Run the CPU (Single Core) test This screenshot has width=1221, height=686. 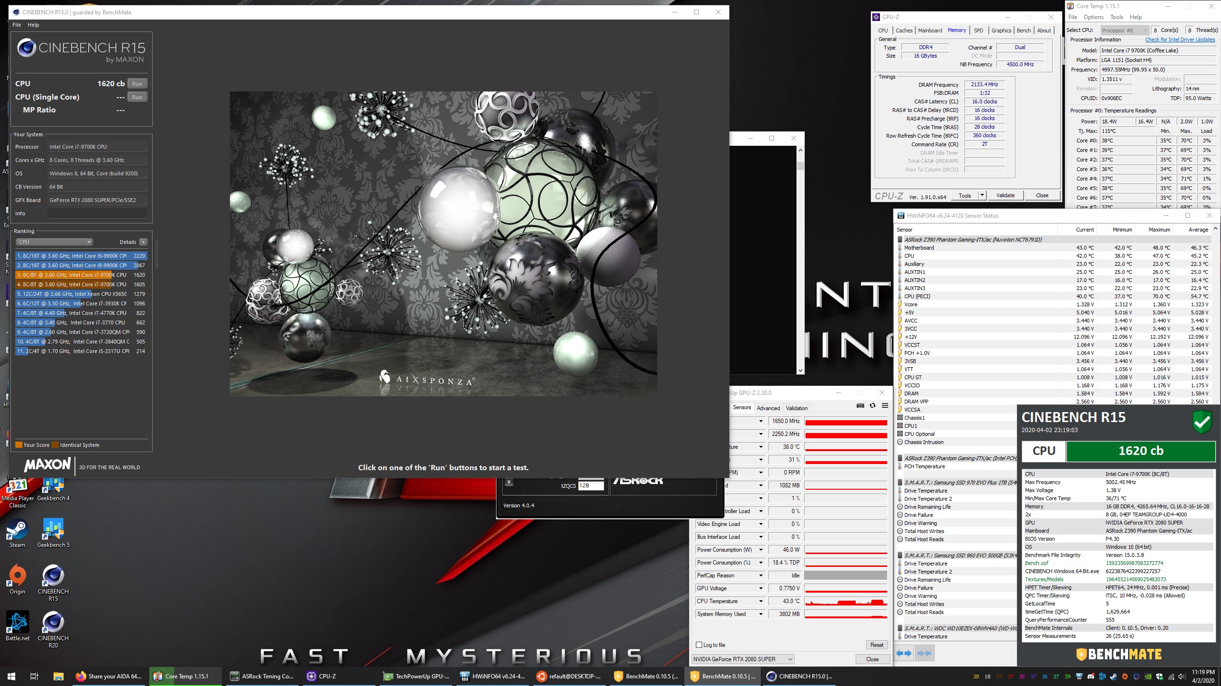tap(137, 97)
